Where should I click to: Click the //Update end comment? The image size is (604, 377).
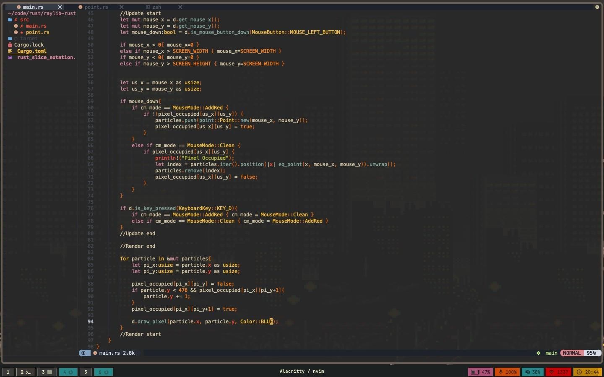pyautogui.click(x=138, y=234)
